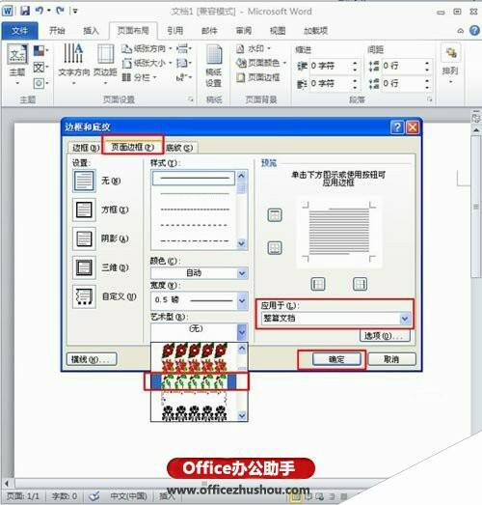Click the Options (选项) button
This screenshot has height=505, width=482.
click(x=385, y=336)
